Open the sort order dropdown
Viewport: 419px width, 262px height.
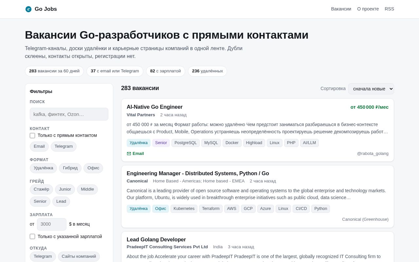[x=371, y=89]
